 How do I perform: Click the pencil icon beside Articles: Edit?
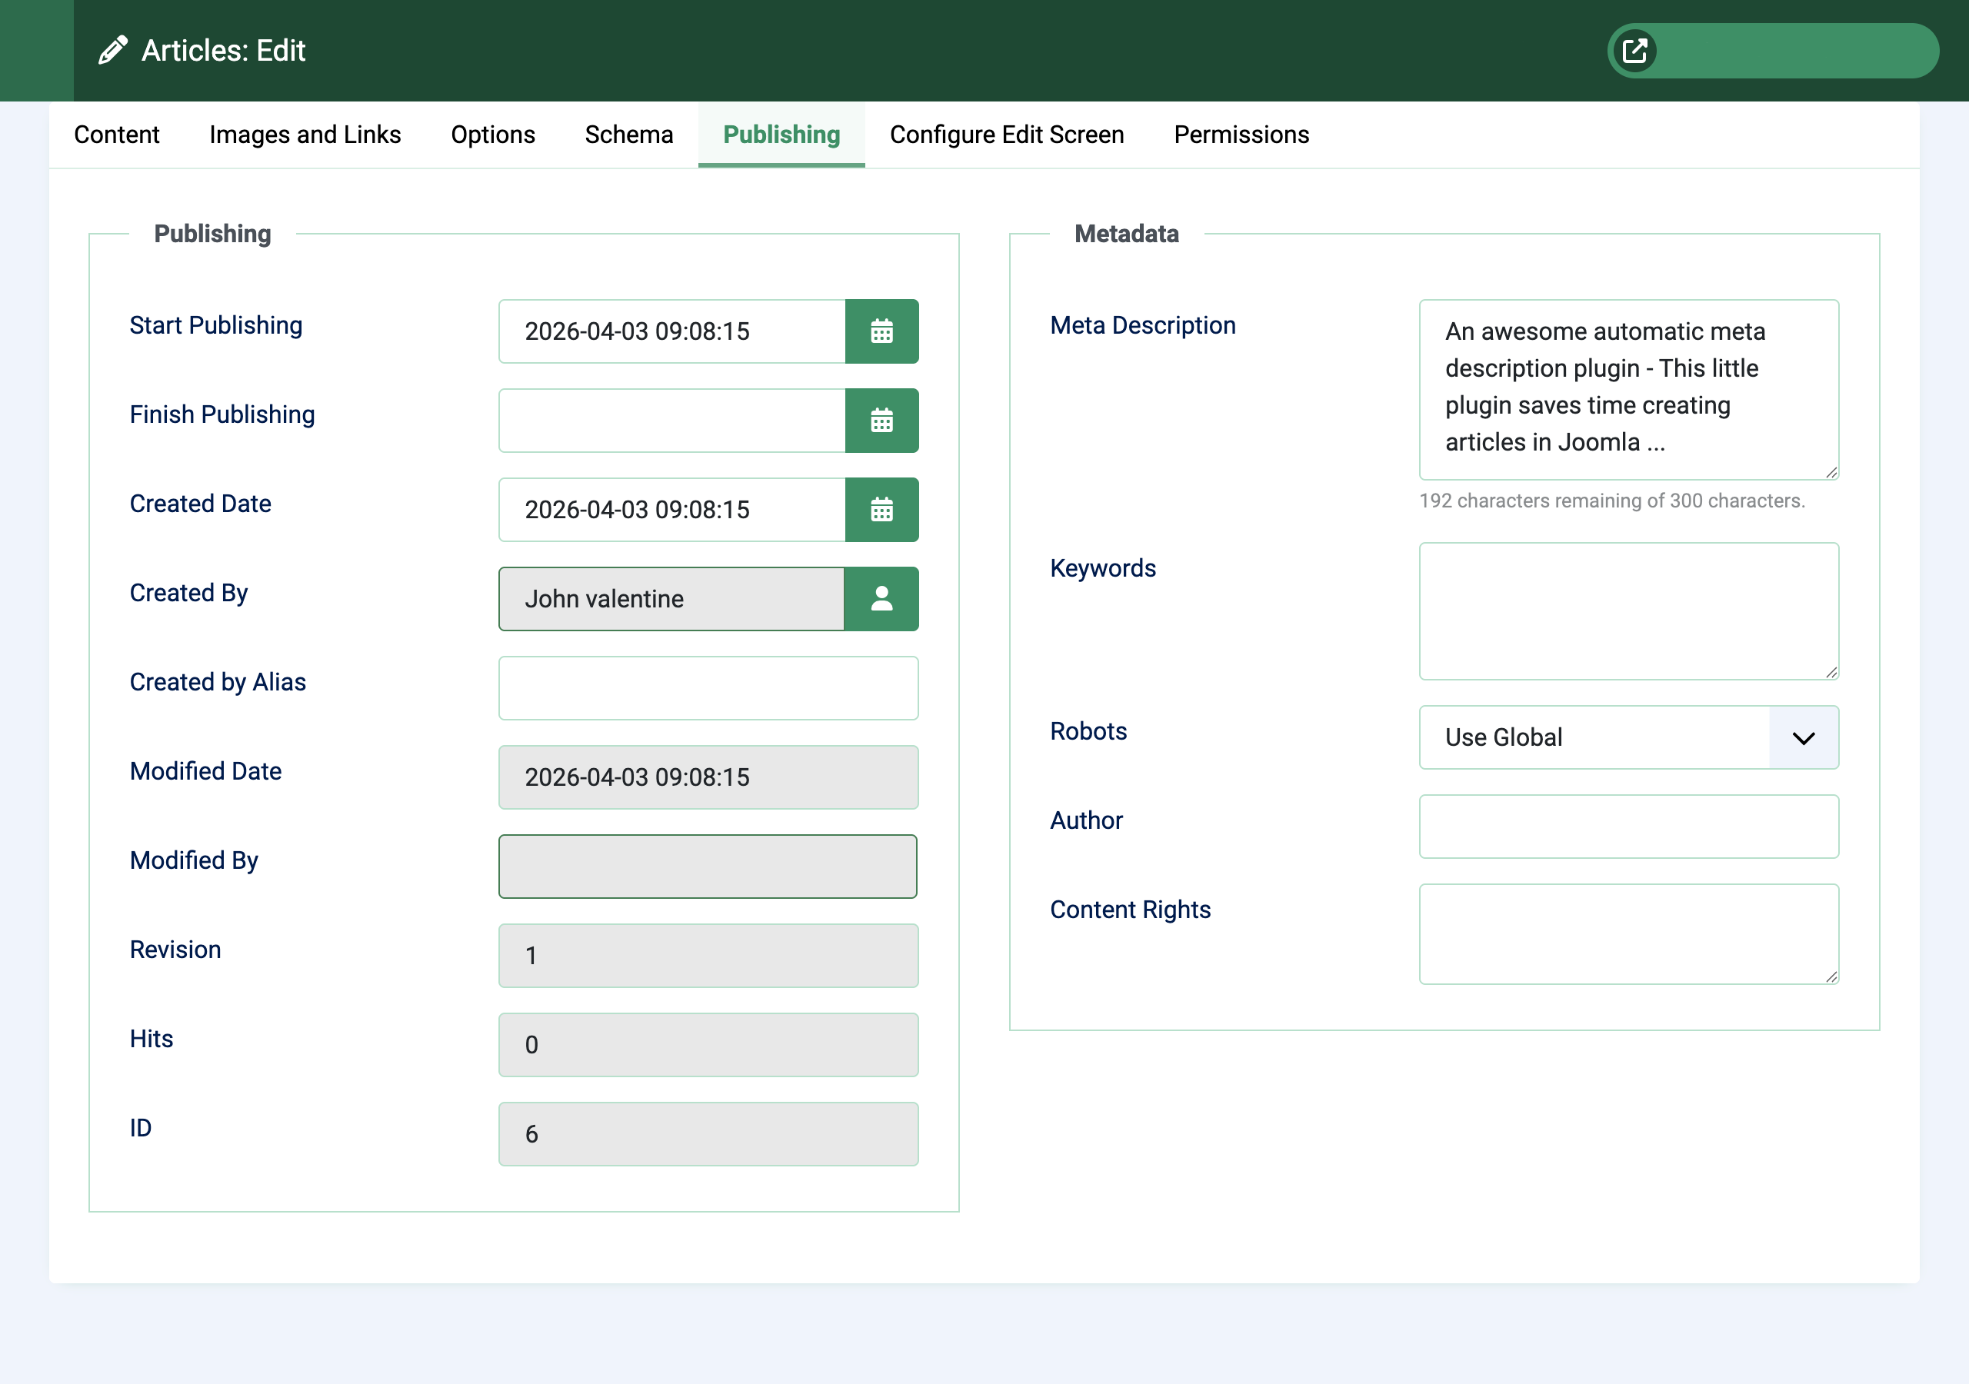112,51
